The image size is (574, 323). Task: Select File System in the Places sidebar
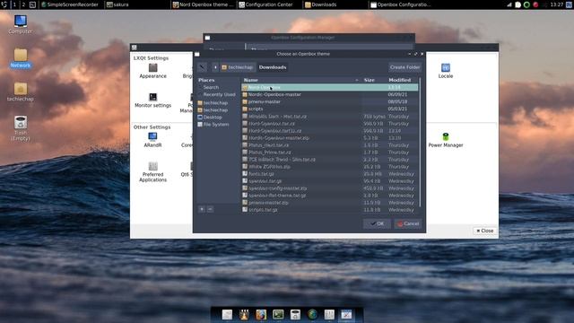click(216, 125)
